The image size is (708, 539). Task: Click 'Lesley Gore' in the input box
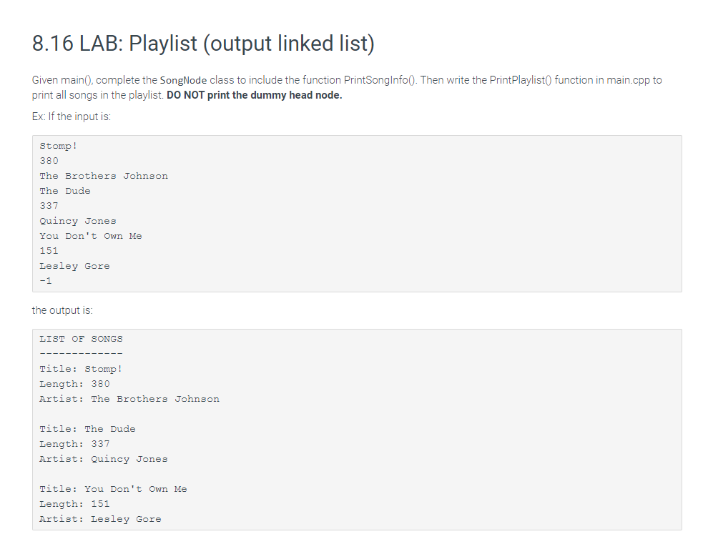pyautogui.click(x=74, y=266)
